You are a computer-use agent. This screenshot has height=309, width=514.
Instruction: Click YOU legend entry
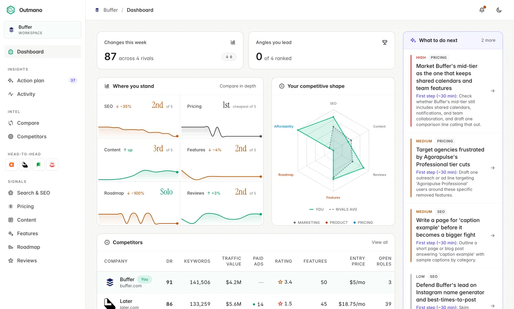click(316, 209)
